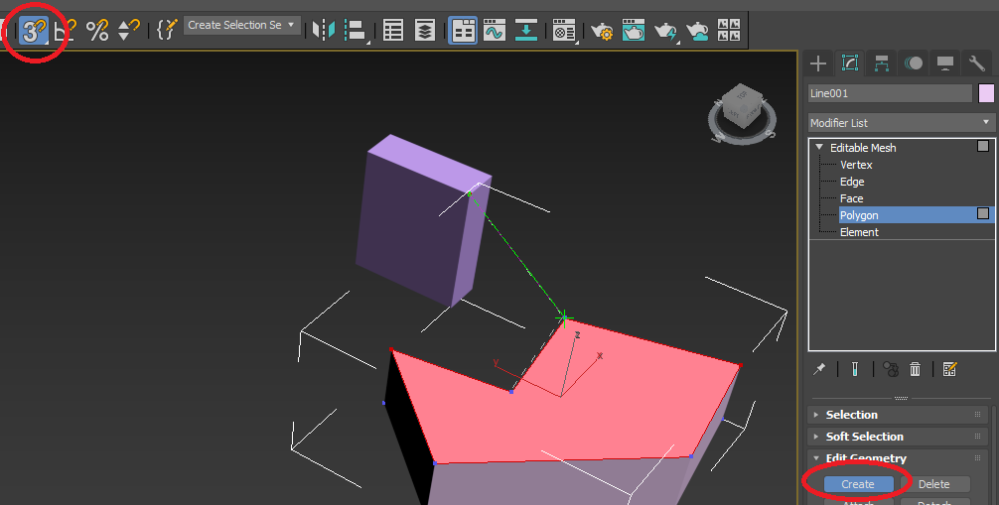Viewport: 999px width, 505px height.
Task: Toggle the Angle Snap button
Action: point(65,30)
